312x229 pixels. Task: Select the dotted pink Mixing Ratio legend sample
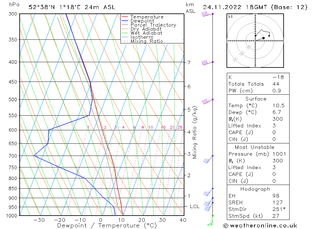125,41
